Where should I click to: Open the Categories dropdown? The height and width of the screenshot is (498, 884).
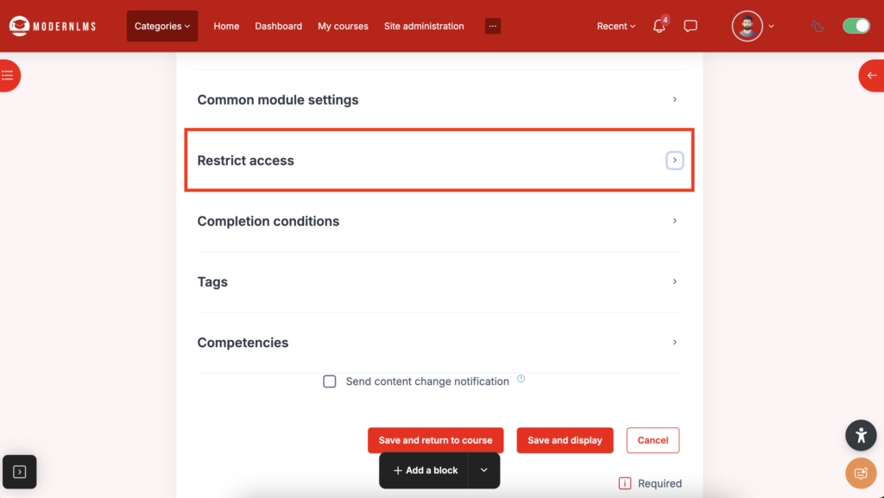click(x=162, y=27)
